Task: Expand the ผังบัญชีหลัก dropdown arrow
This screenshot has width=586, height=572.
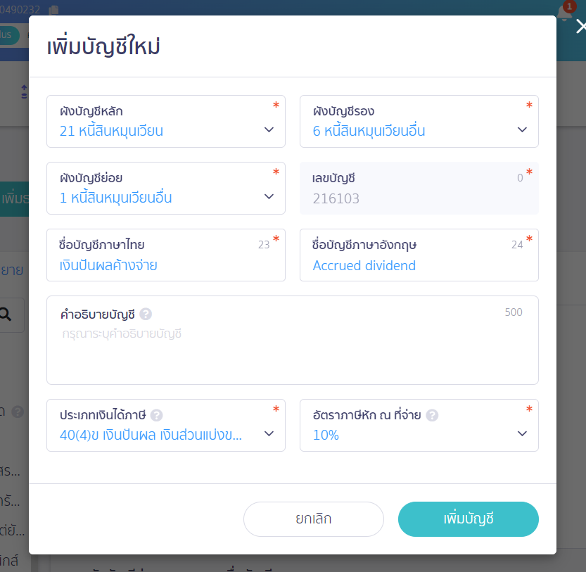Action: (x=269, y=129)
